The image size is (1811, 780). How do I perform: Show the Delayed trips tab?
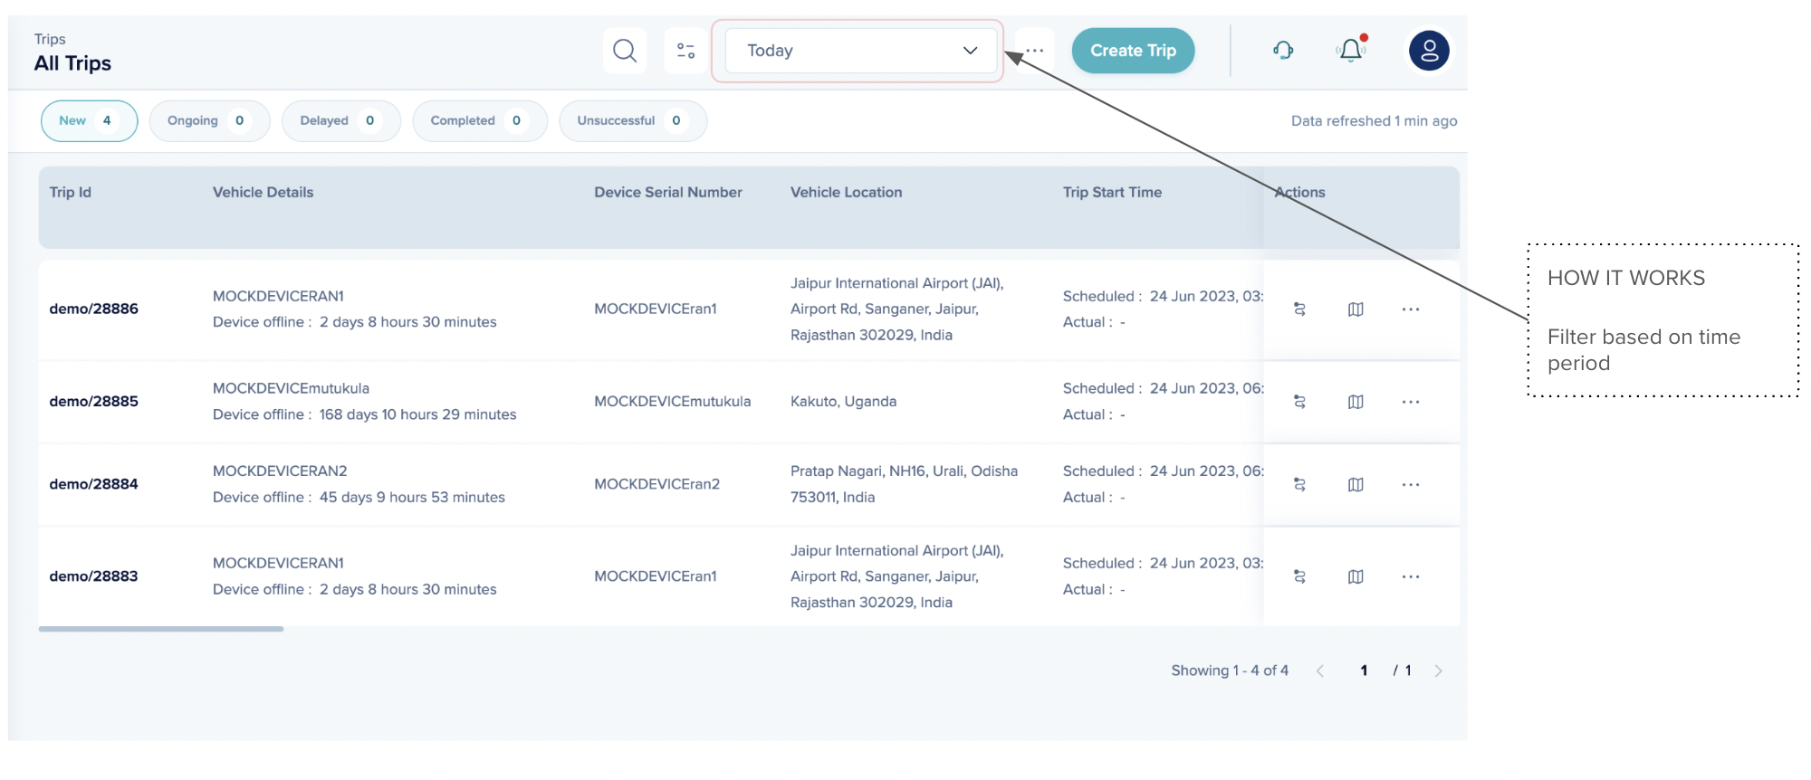click(340, 121)
